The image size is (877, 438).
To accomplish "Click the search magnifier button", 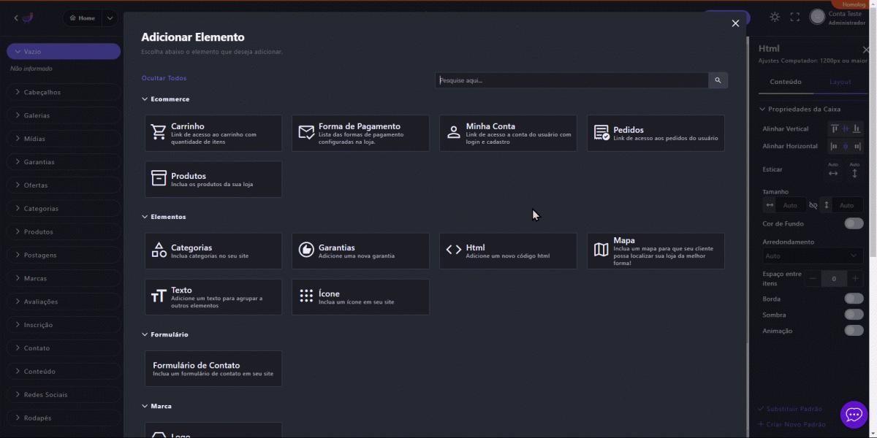I will tap(718, 80).
